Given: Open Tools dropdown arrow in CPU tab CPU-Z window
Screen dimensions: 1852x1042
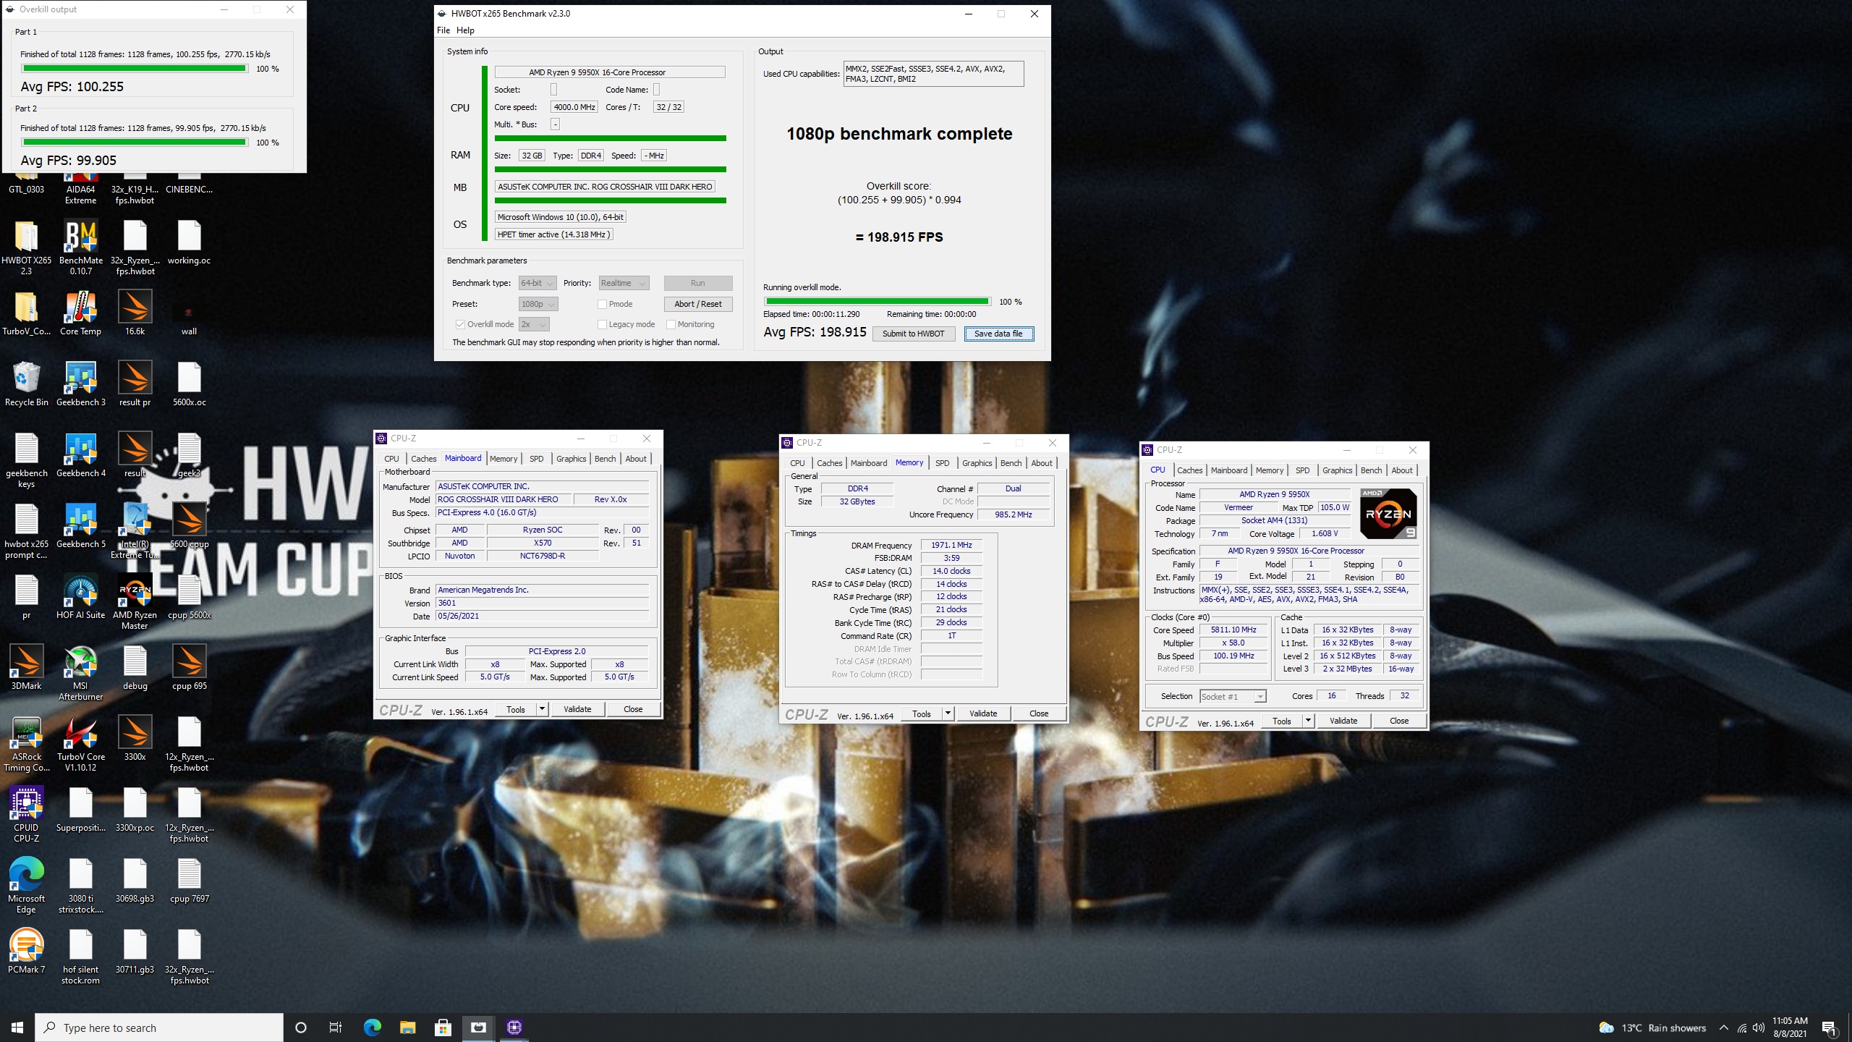Looking at the screenshot, I should coord(1308,721).
